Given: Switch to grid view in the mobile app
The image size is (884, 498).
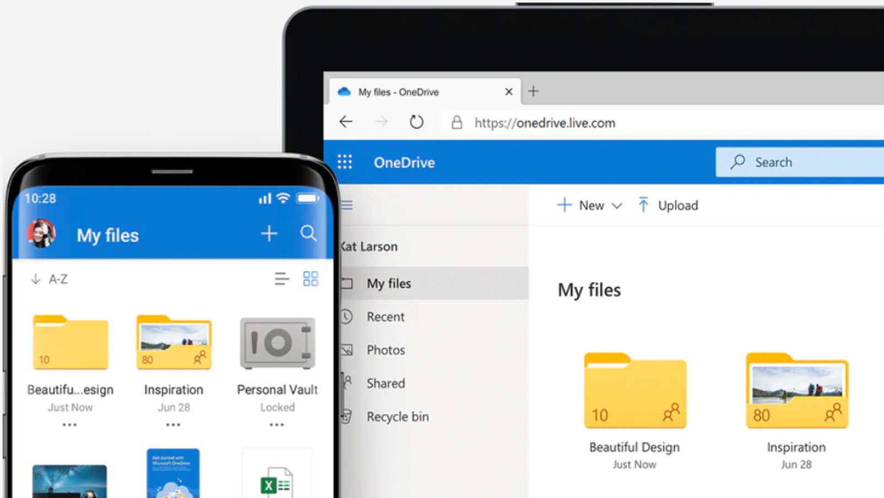Looking at the screenshot, I should [310, 278].
